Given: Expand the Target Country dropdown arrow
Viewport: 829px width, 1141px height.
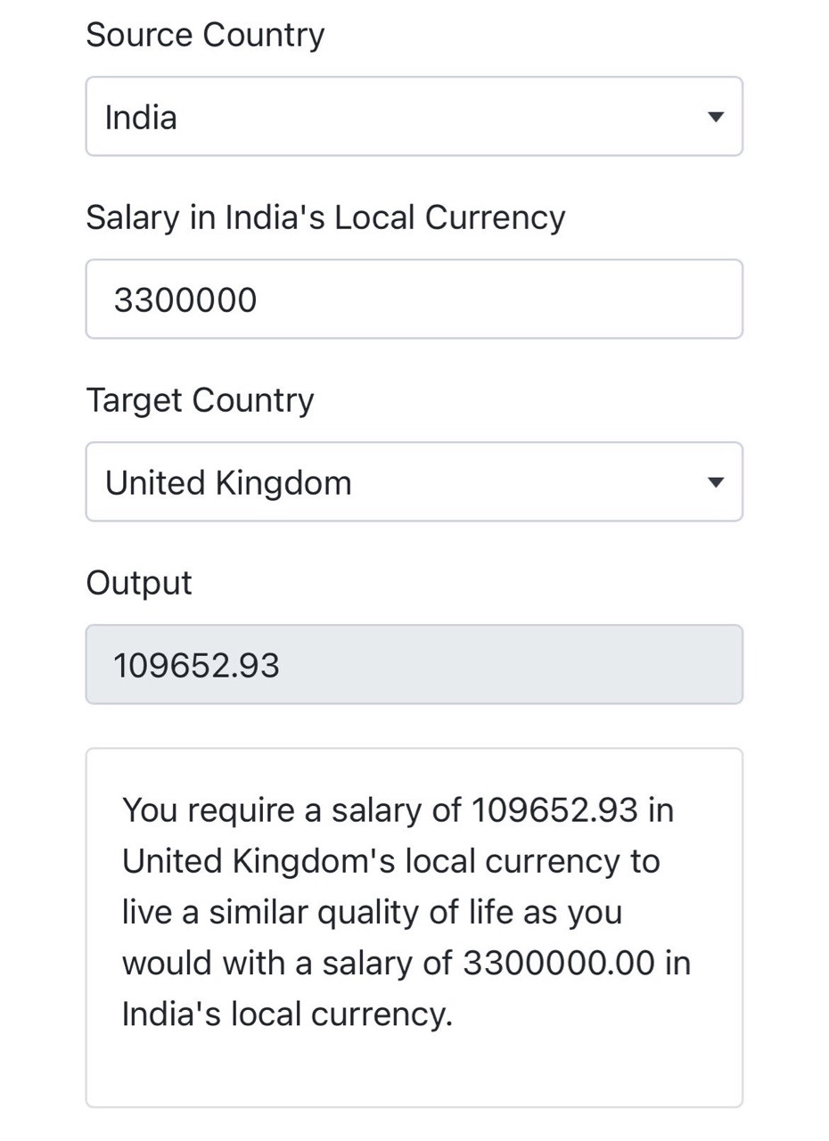Looking at the screenshot, I should click(x=715, y=482).
